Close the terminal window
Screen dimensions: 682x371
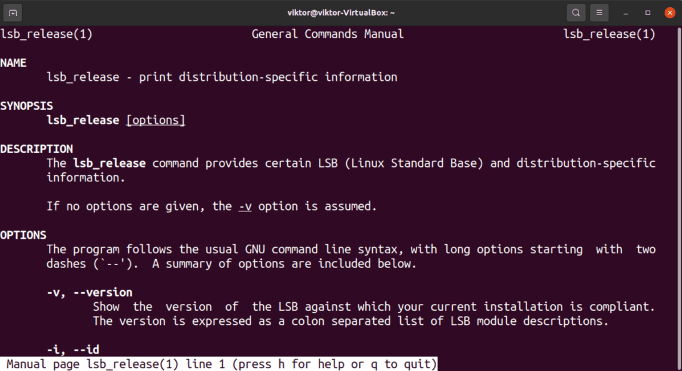tap(669, 12)
